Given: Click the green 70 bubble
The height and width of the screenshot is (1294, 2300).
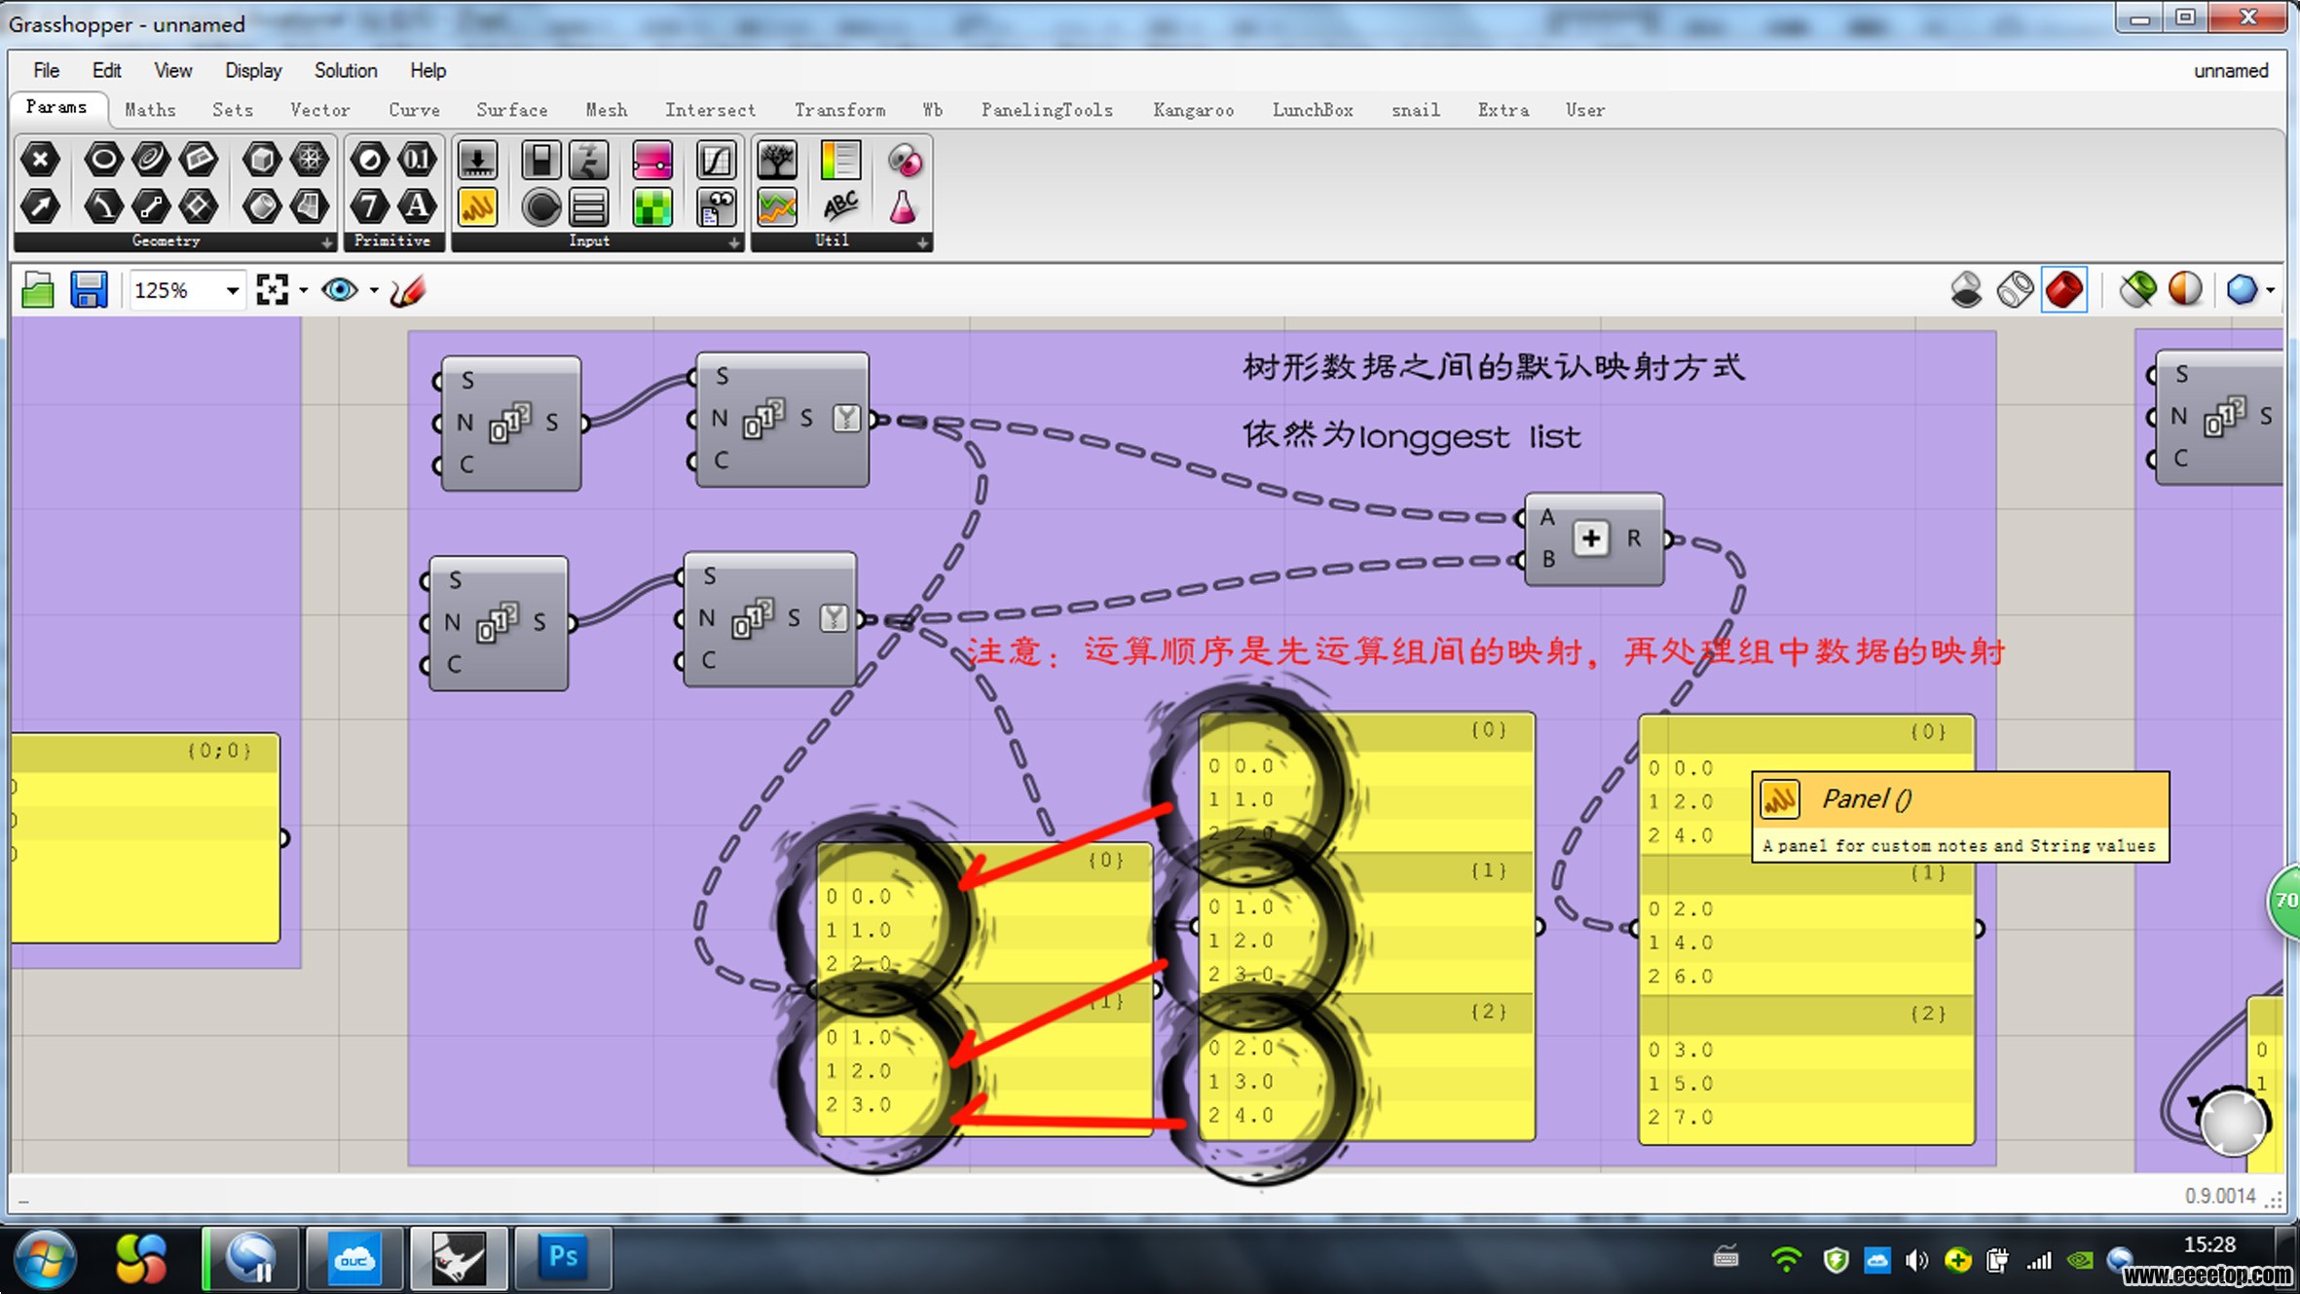Looking at the screenshot, I should pyautogui.click(x=2284, y=901).
